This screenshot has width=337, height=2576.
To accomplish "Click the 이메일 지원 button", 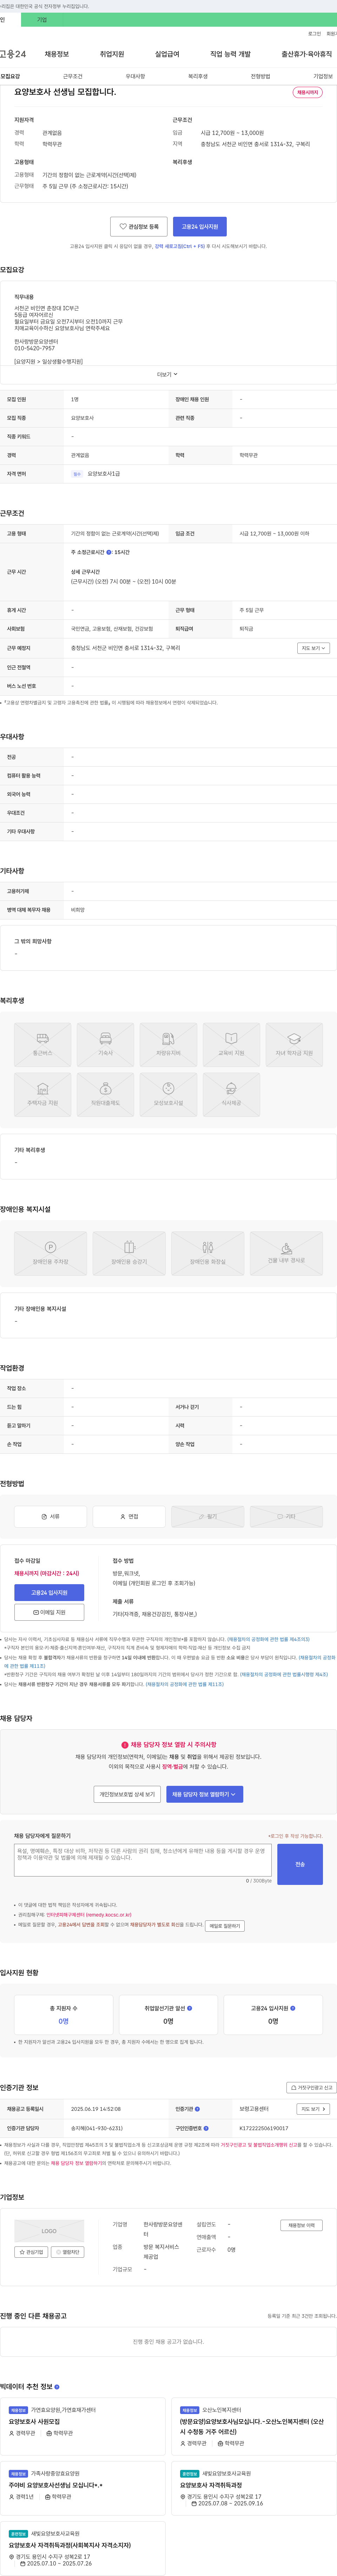I will point(49,1612).
